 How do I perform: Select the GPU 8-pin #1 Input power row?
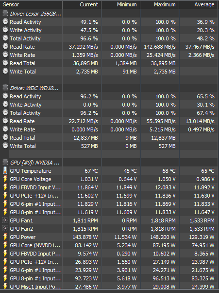point(109,278)
